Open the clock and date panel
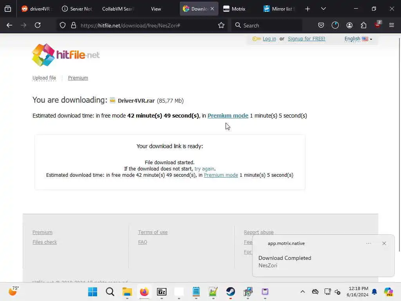This screenshot has width=401, height=301. tap(358, 292)
